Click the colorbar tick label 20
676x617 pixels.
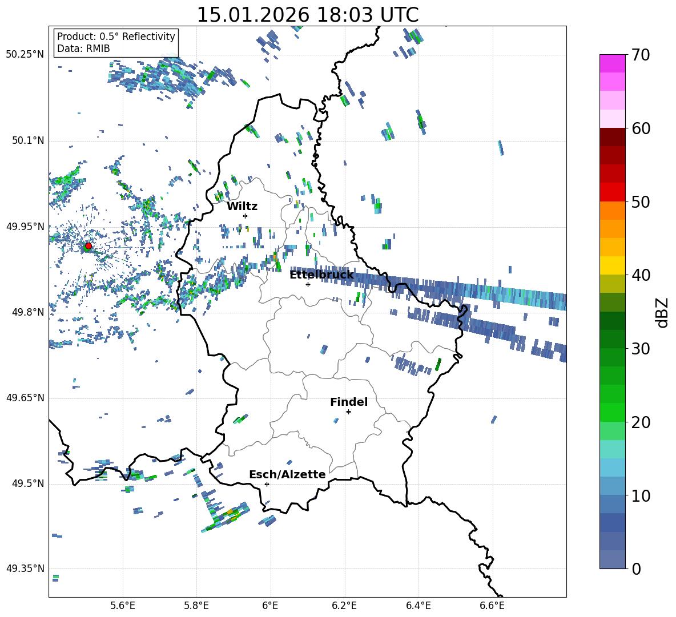coord(640,422)
